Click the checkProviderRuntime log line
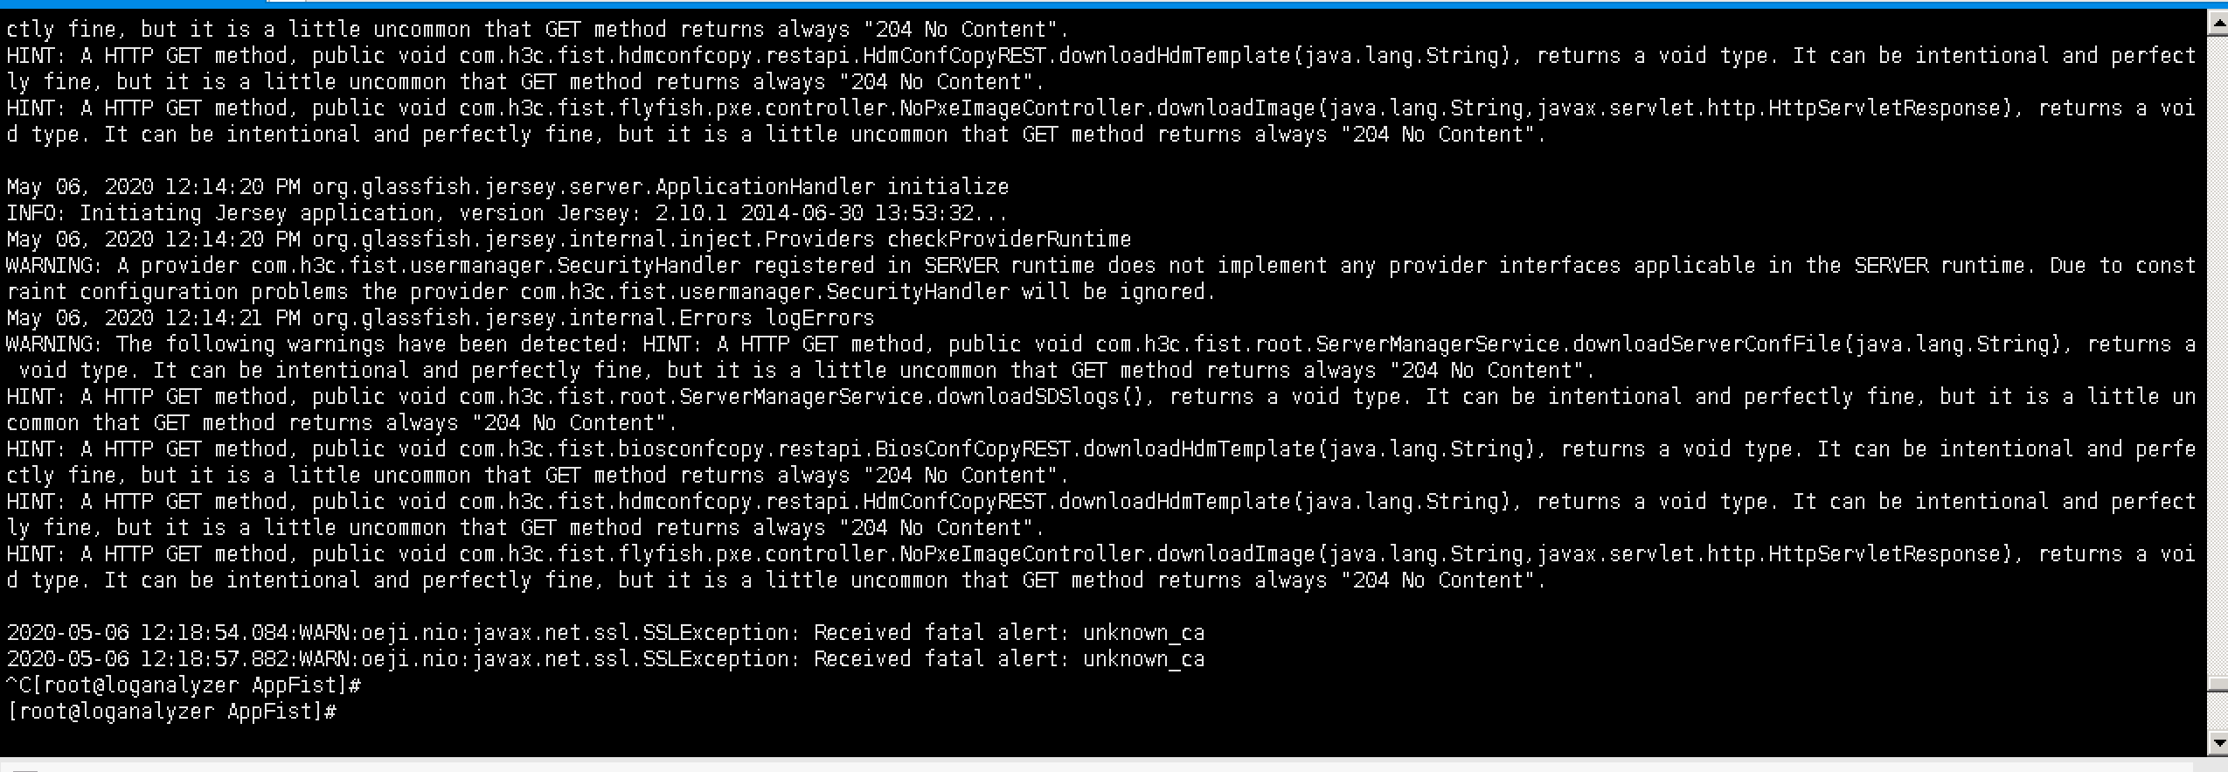Screen dimensions: 2228x772 [x=568, y=240]
